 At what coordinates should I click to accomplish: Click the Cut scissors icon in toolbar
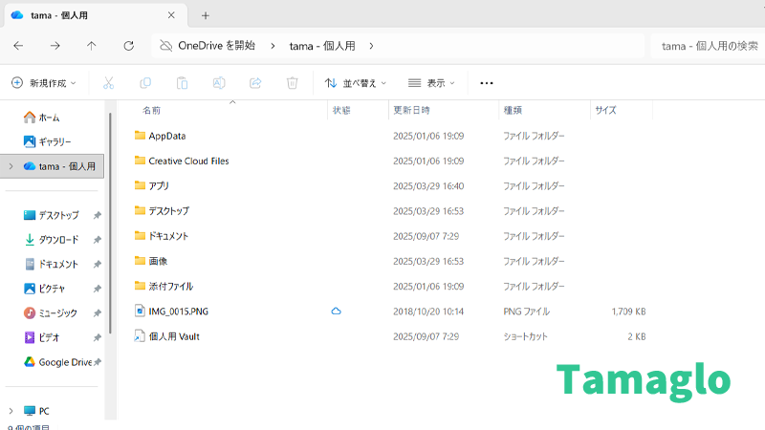[x=109, y=83]
